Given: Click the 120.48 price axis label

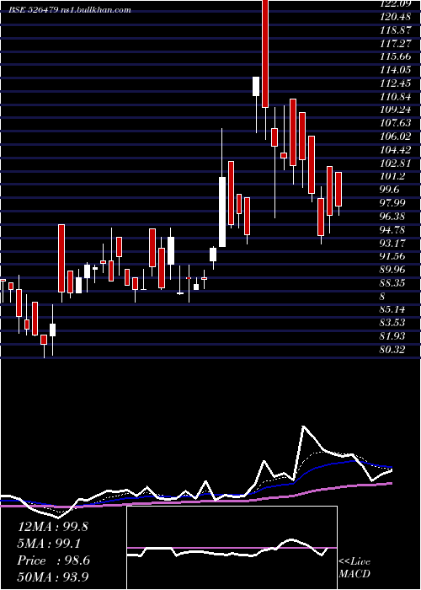Looking at the screenshot, I should point(394,17).
